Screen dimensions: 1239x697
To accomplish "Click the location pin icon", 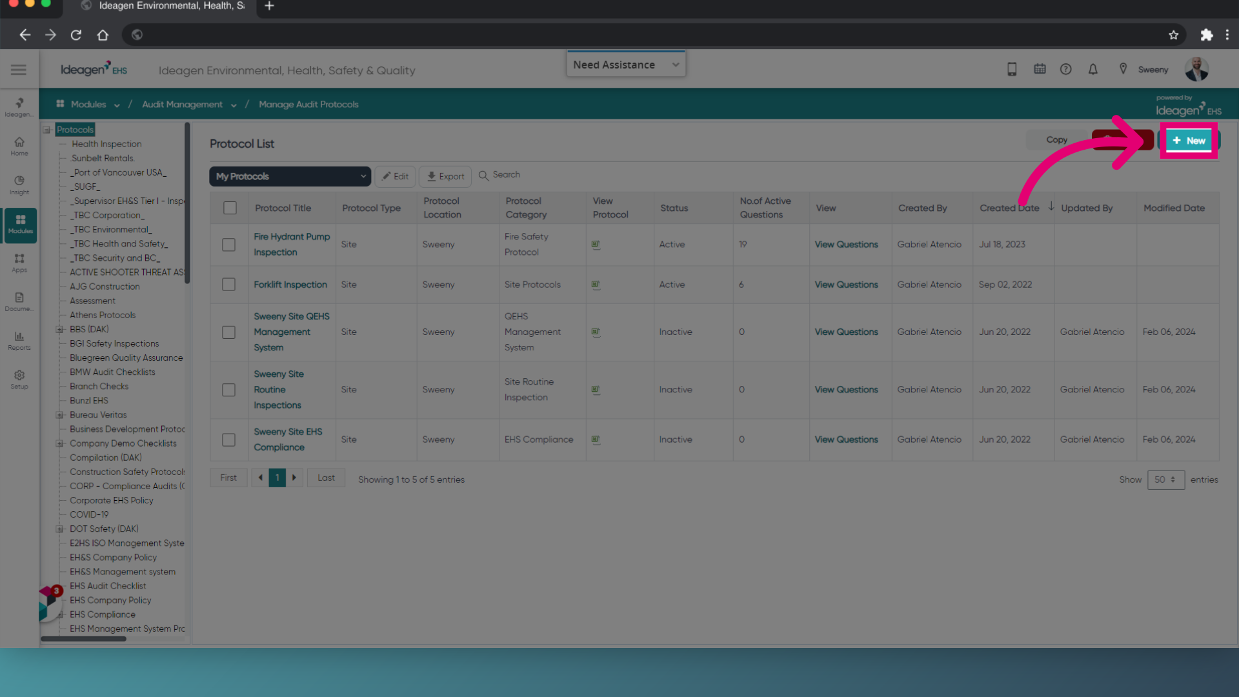I will (1123, 69).
